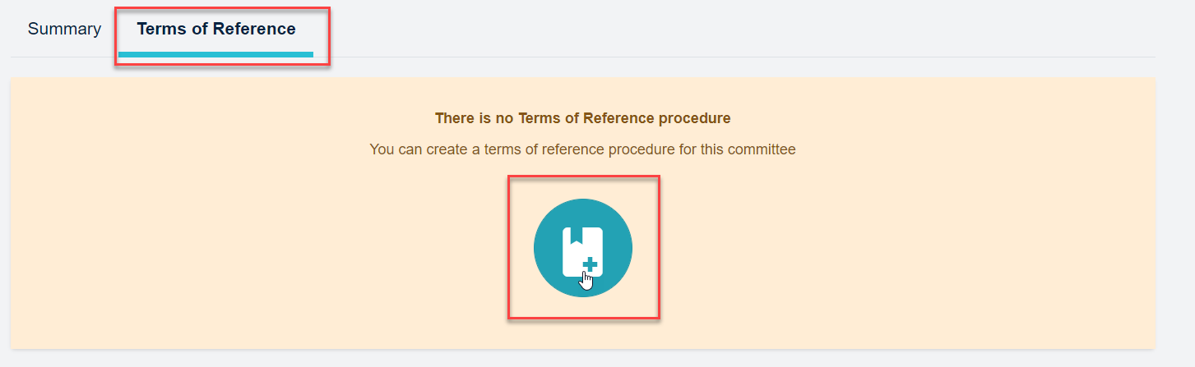
Task: Click the "There is no Terms of Reference procedure" heading
Action: pos(582,118)
